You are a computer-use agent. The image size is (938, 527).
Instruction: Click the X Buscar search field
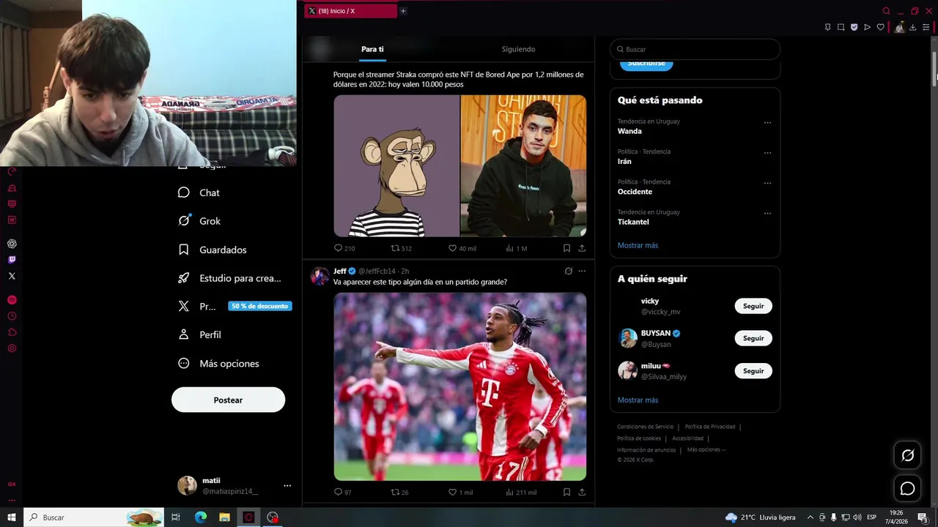(x=695, y=49)
